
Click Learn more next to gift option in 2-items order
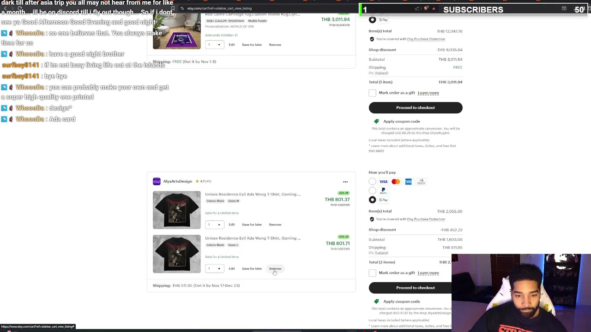click(x=428, y=273)
